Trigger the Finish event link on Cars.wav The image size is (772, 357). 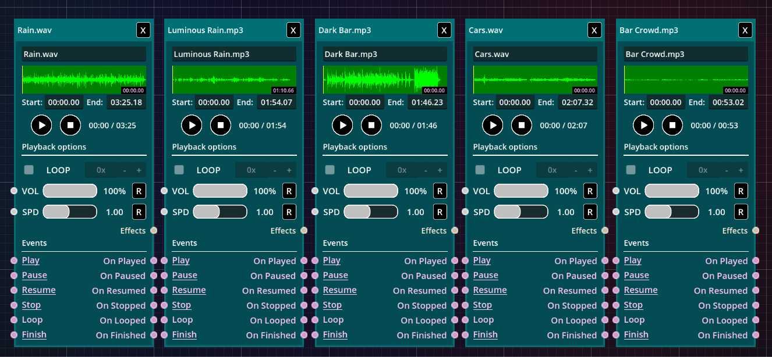tap(485, 335)
